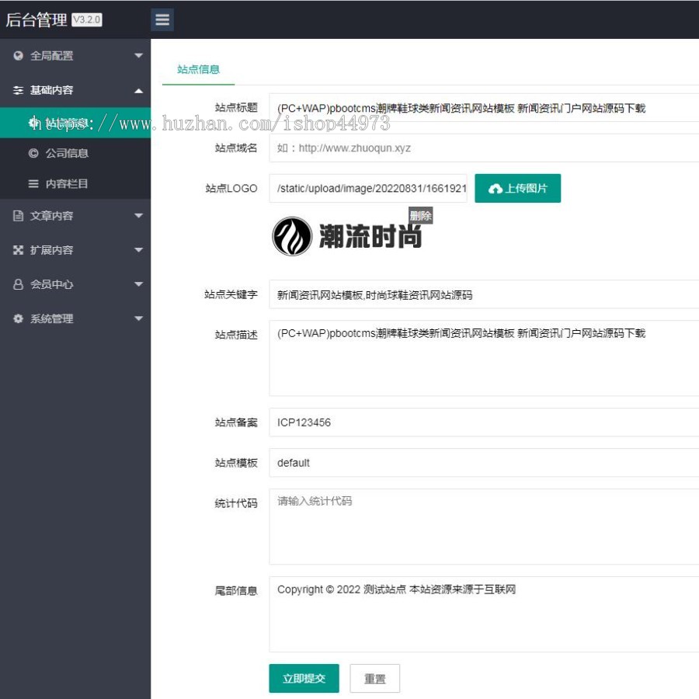The height and width of the screenshot is (699, 699).
Task: Select 内容栏目 submenu item
Action: [75, 183]
